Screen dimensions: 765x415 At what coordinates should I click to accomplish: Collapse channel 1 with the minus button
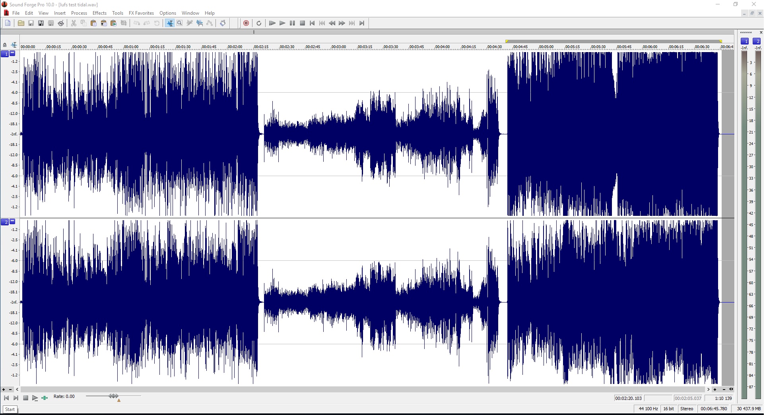click(12, 53)
